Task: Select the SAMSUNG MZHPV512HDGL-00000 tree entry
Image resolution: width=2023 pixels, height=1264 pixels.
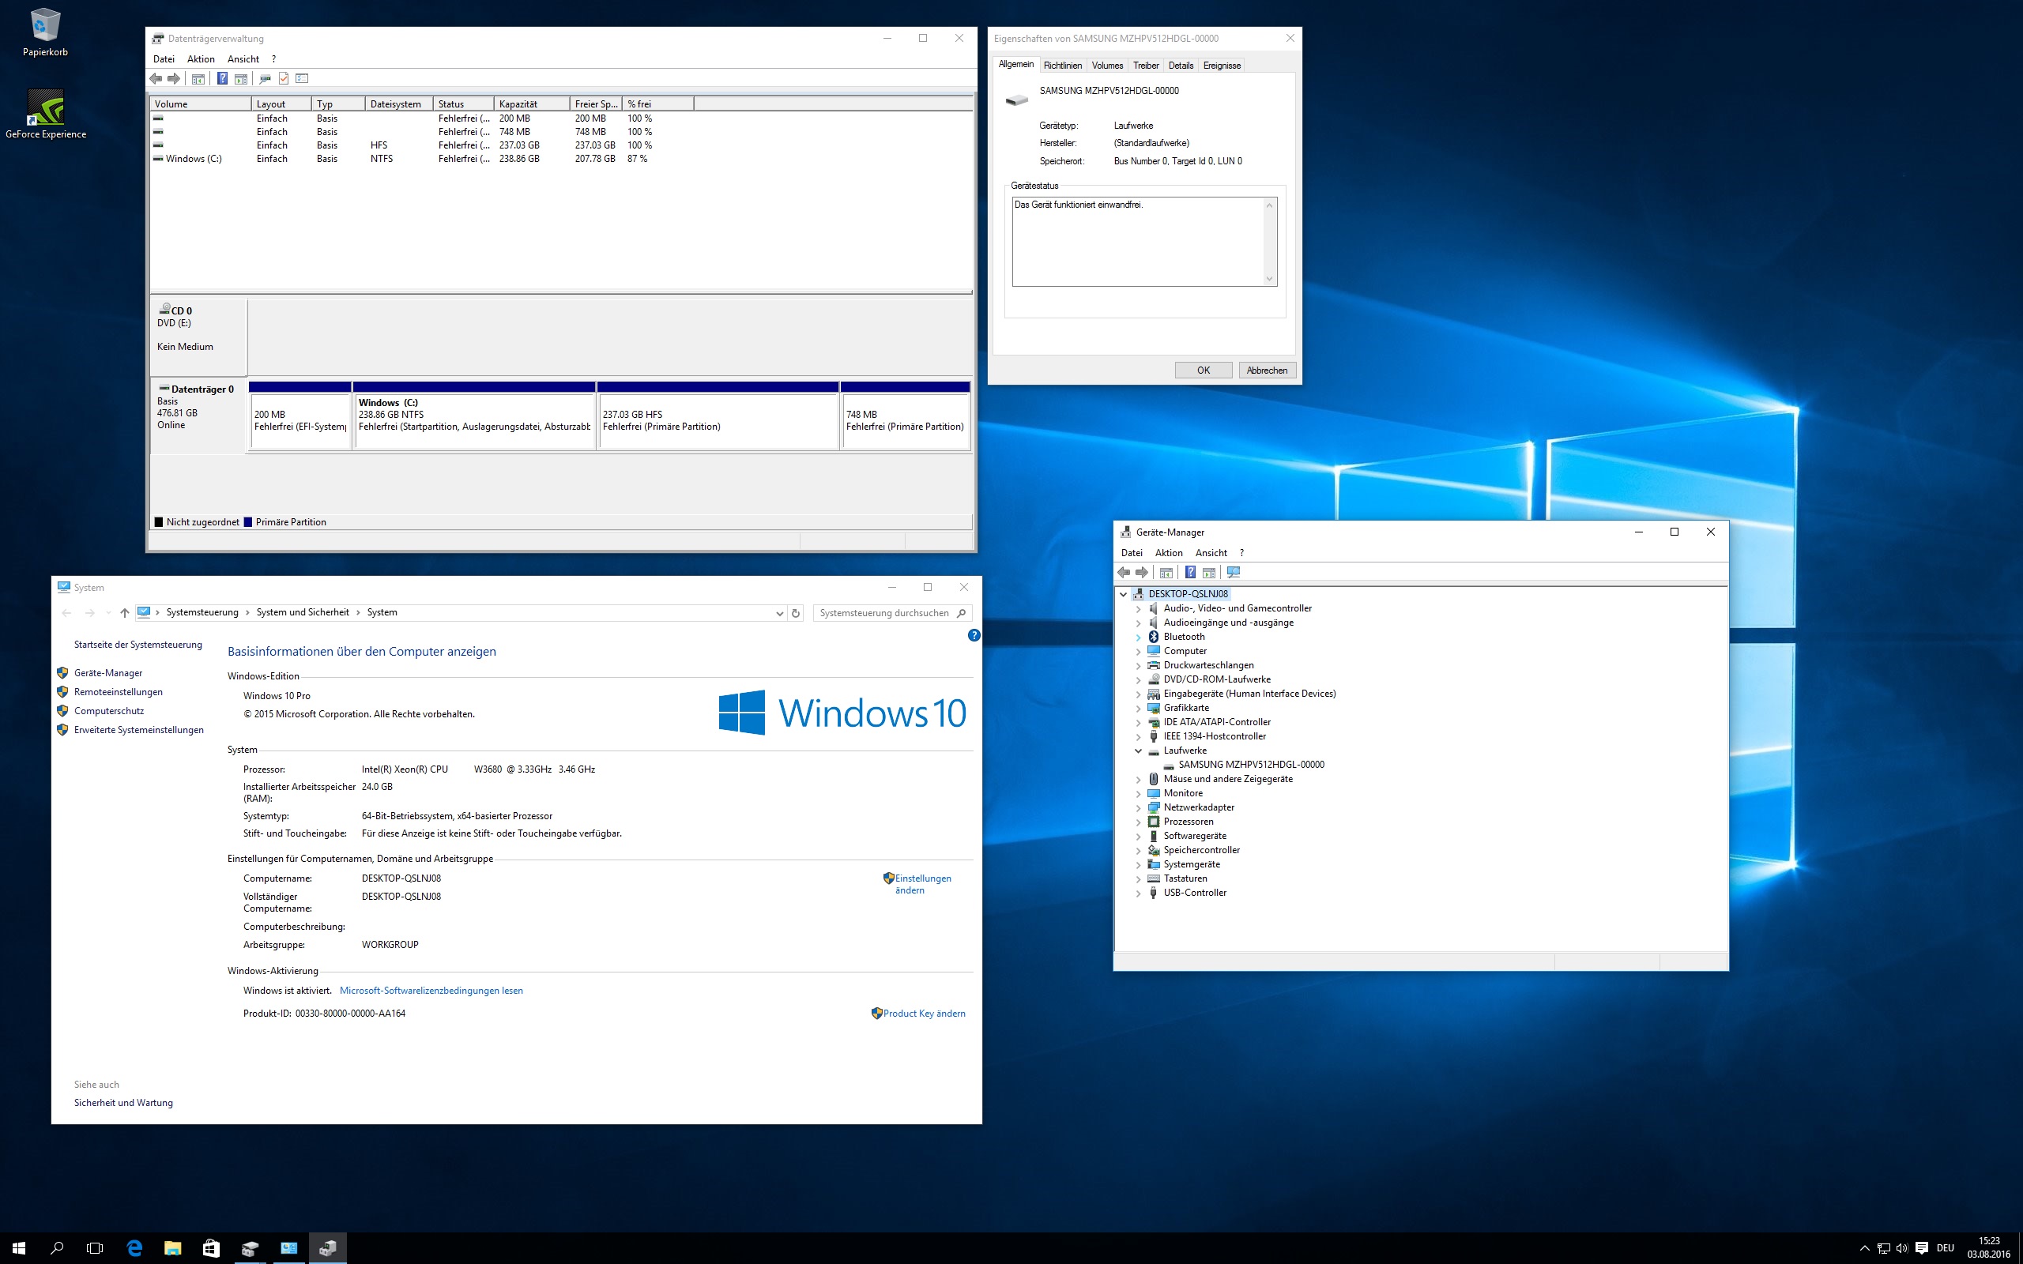Action: click(x=1251, y=765)
